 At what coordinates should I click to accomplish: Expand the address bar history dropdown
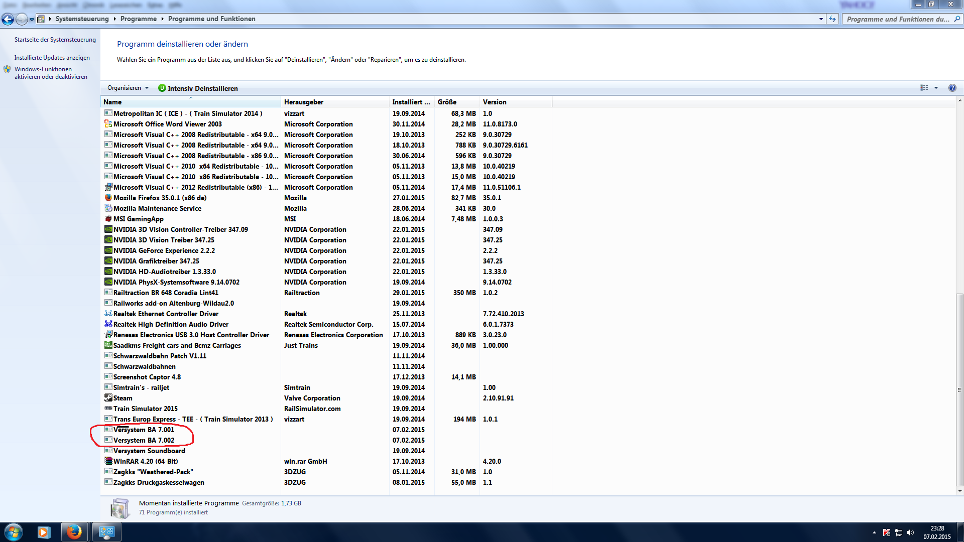pos(821,19)
